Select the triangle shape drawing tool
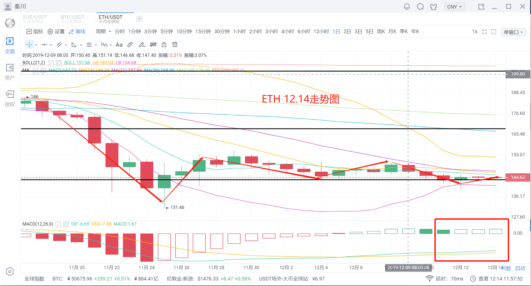531x286 pixels. point(74,44)
